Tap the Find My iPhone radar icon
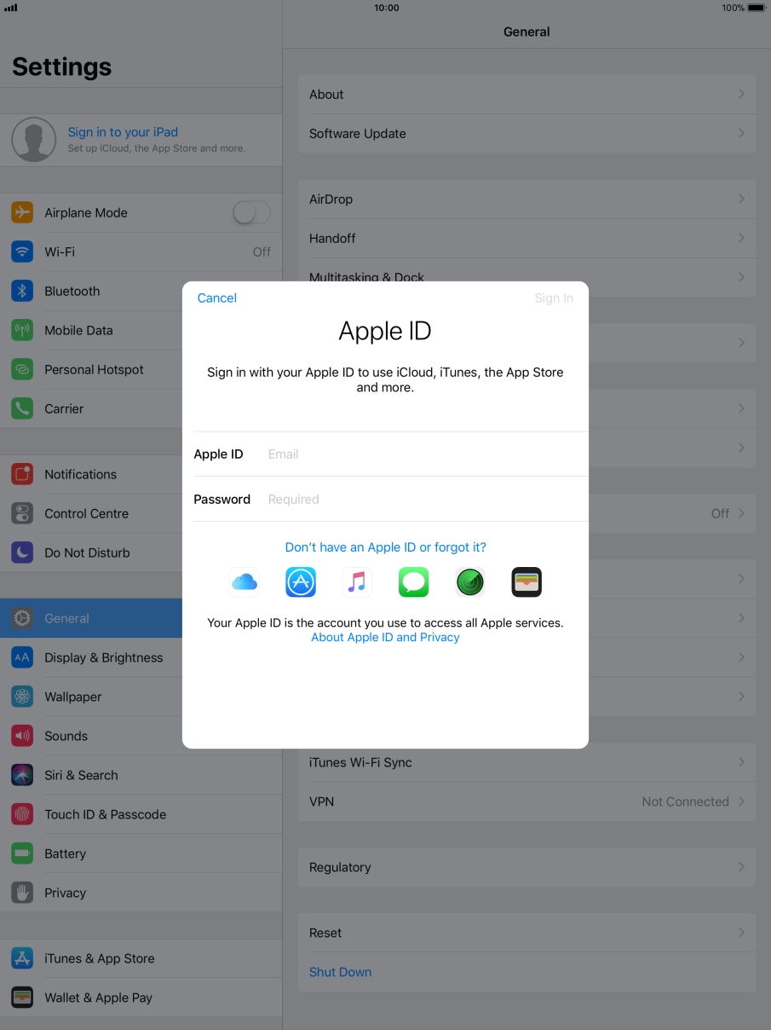 [469, 582]
